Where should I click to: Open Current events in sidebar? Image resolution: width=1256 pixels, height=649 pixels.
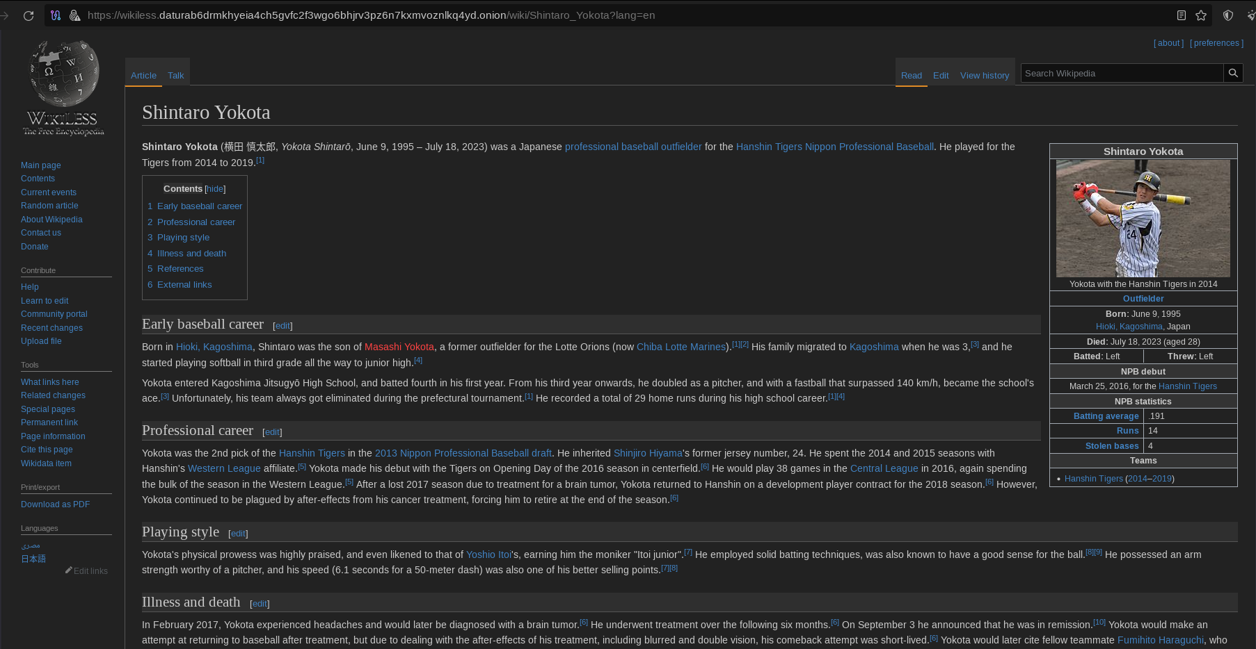pos(49,192)
